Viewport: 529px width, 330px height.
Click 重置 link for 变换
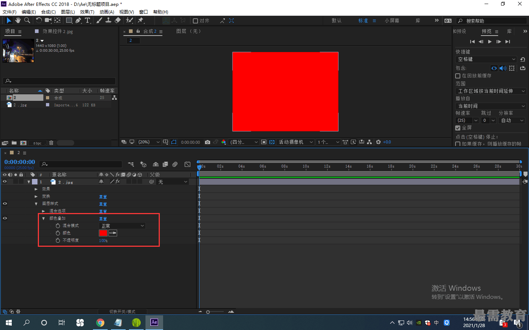pyautogui.click(x=103, y=197)
